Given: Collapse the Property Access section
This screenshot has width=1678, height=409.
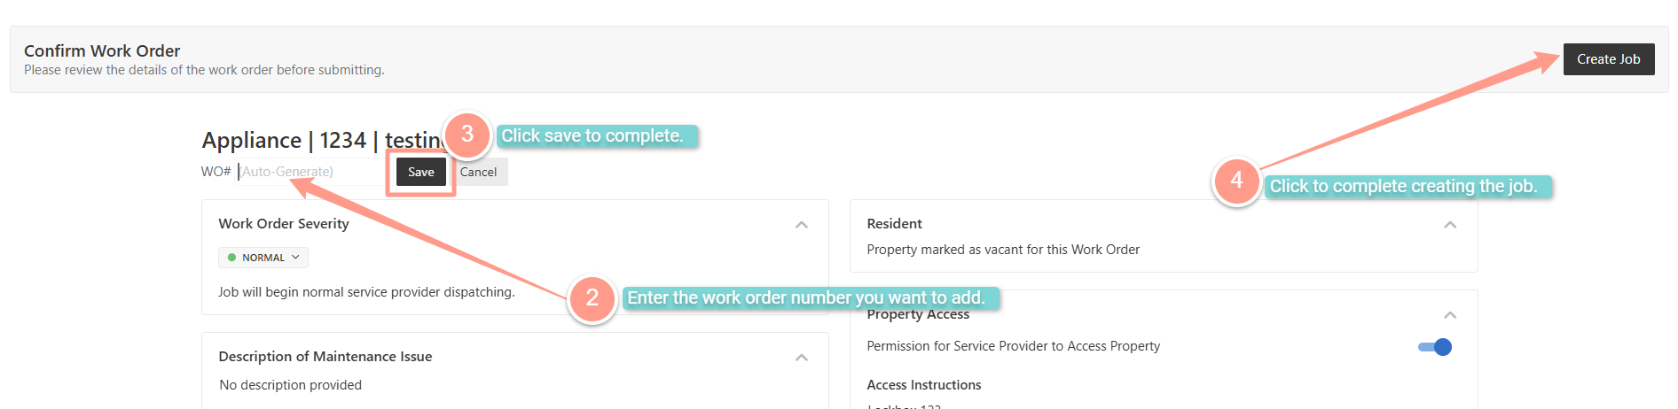Looking at the screenshot, I should click(1450, 315).
